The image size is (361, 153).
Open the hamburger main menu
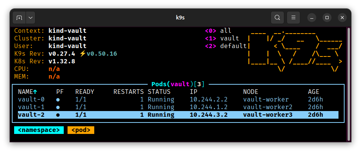[293, 18]
